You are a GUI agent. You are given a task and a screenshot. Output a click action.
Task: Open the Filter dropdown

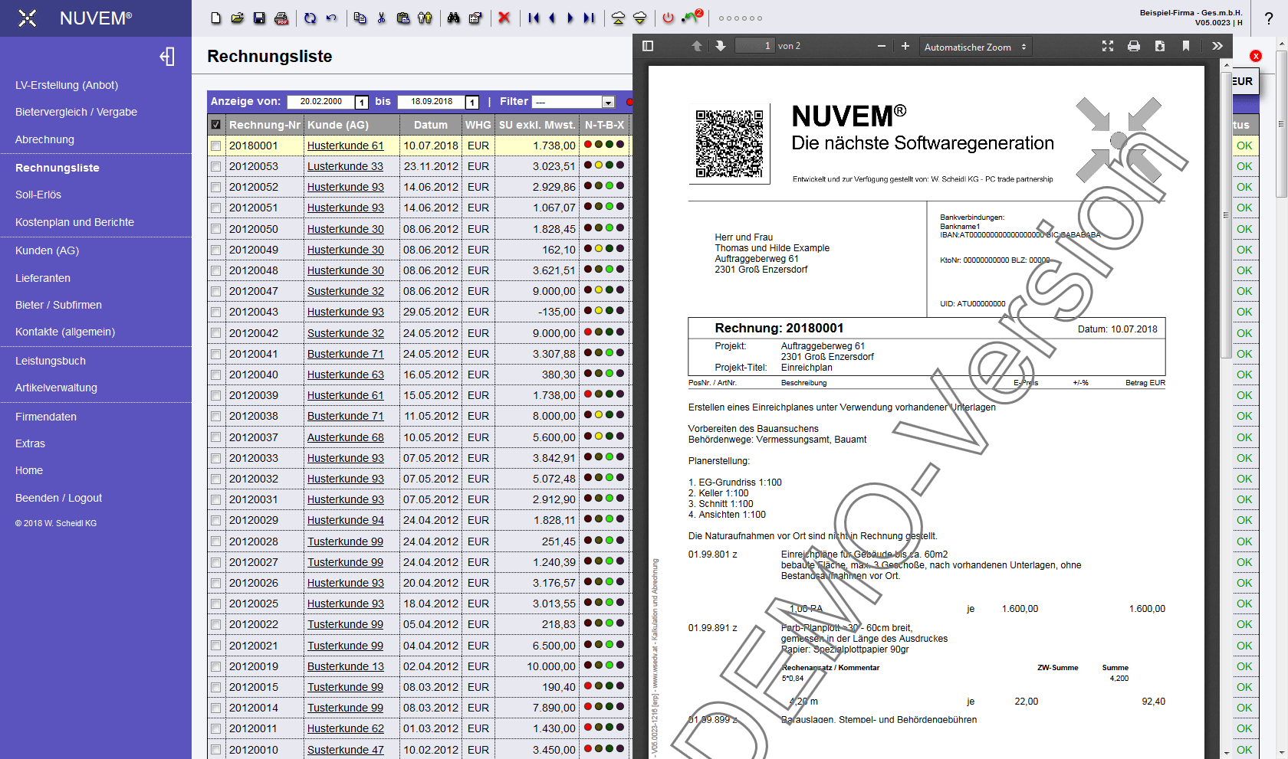573,102
